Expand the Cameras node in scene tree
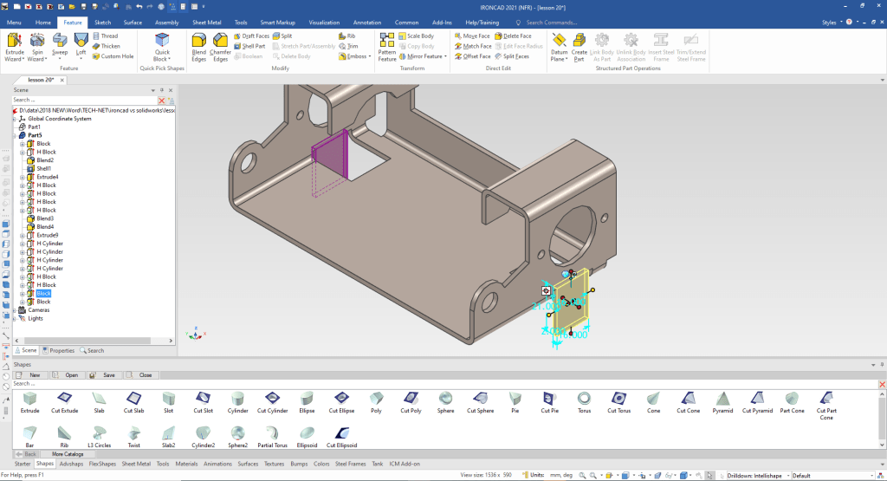This screenshot has height=481, width=887. (x=16, y=310)
